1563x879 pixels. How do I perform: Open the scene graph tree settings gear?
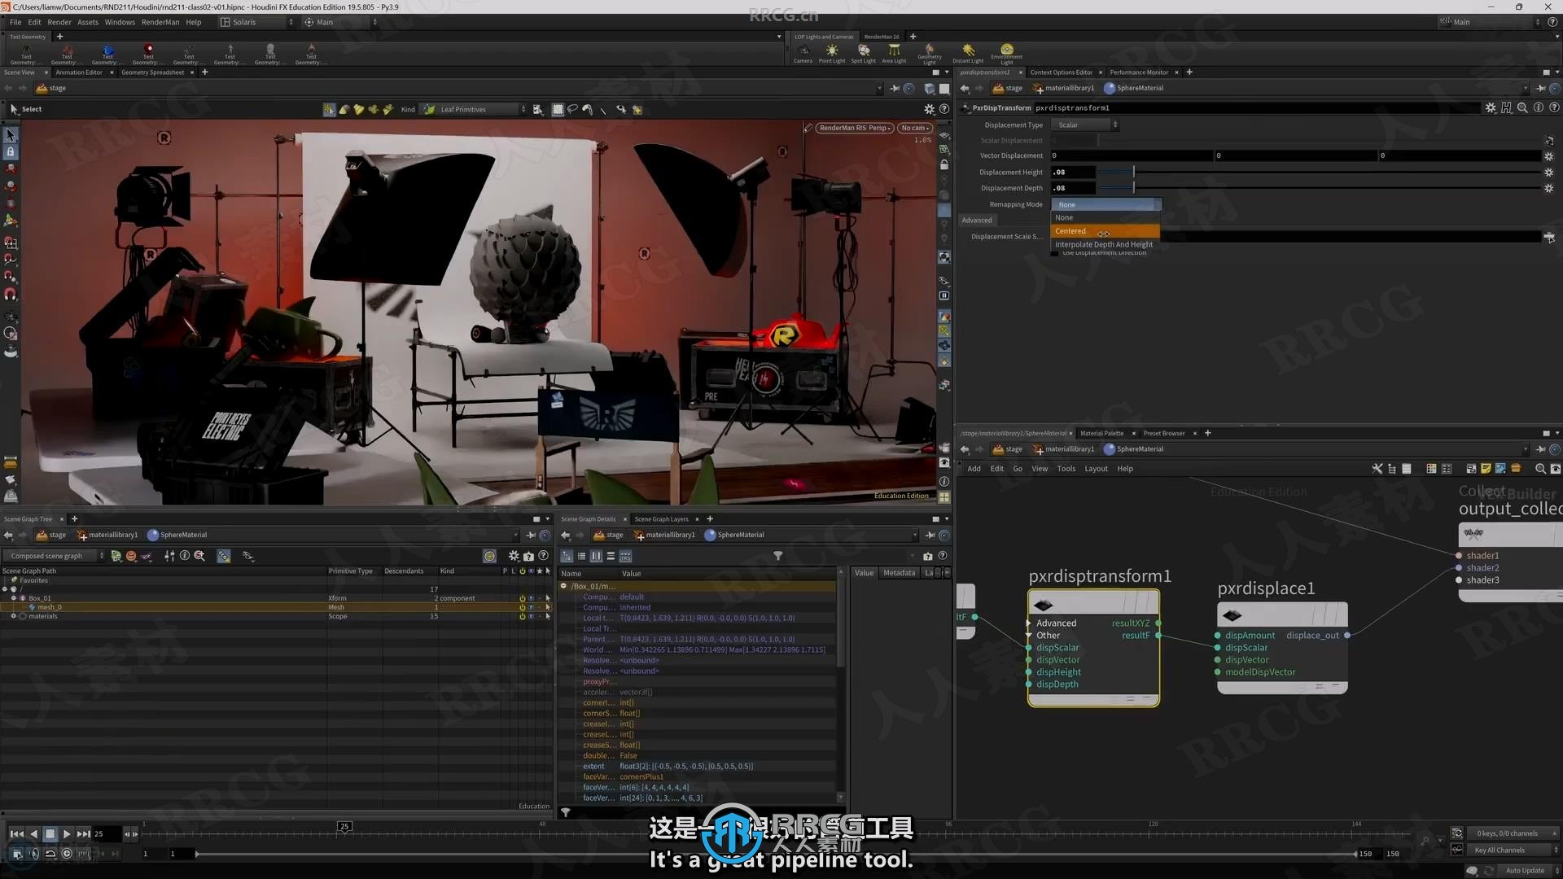(x=514, y=556)
